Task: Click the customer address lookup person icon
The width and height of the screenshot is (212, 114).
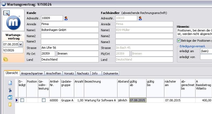Action: tap(66, 18)
